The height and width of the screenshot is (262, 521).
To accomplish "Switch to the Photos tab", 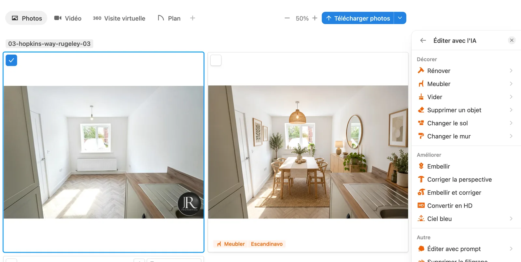I will pos(26,18).
